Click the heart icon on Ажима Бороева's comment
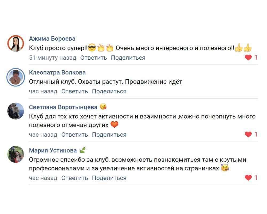Viewport: 267px width, 214px height. click(248, 58)
